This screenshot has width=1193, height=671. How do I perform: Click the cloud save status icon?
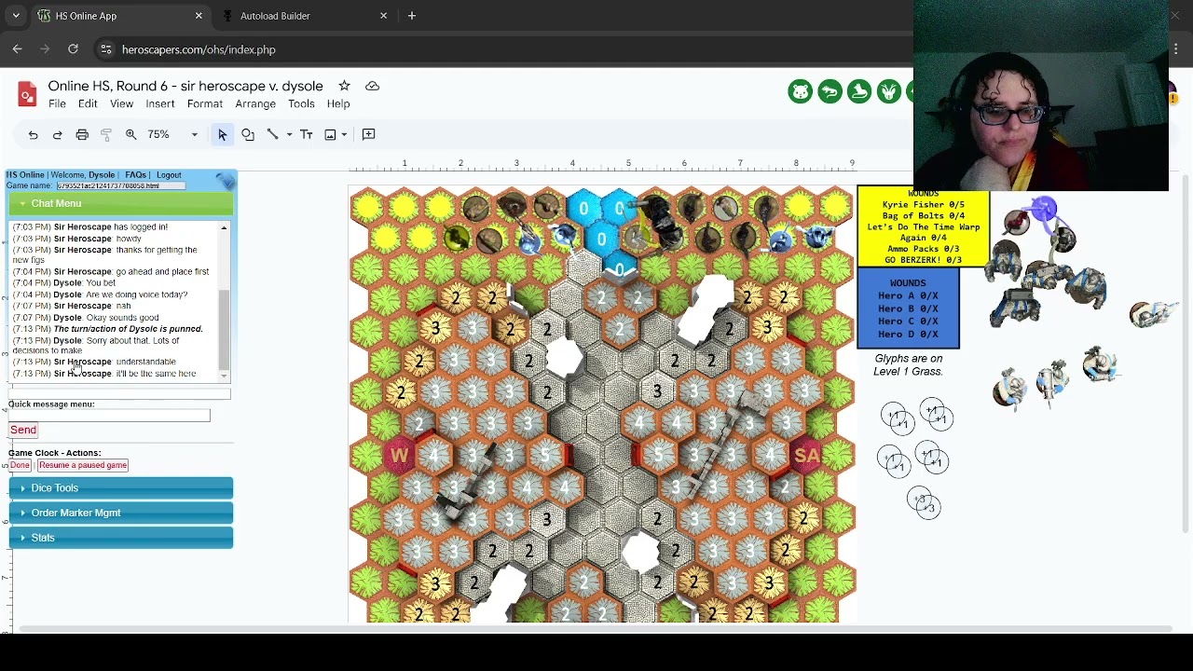[372, 86]
